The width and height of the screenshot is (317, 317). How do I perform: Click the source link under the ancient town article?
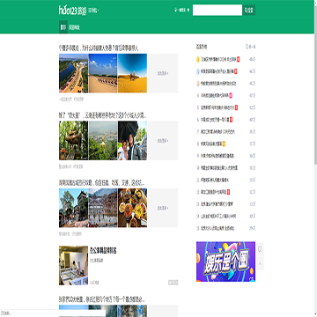[x=63, y=234]
